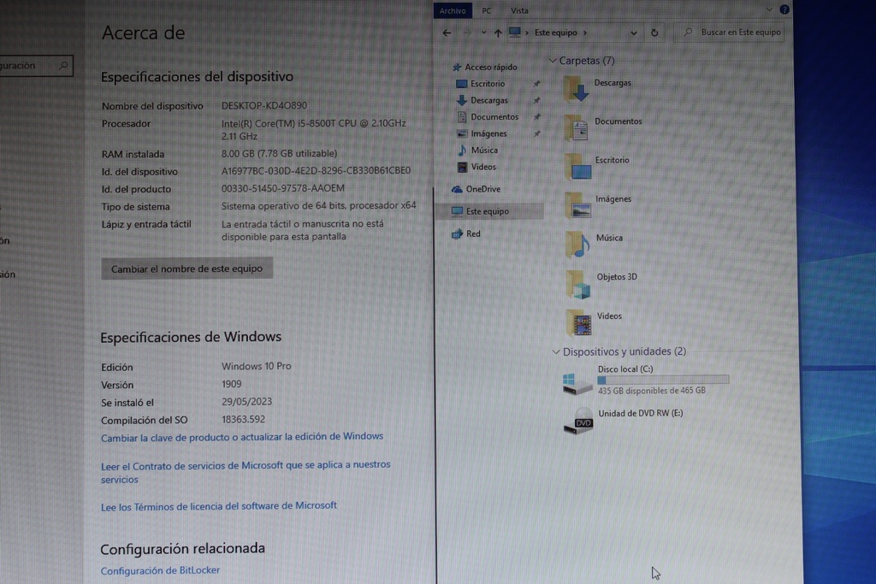Click the OS build value 18363.592

click(244, 419)
